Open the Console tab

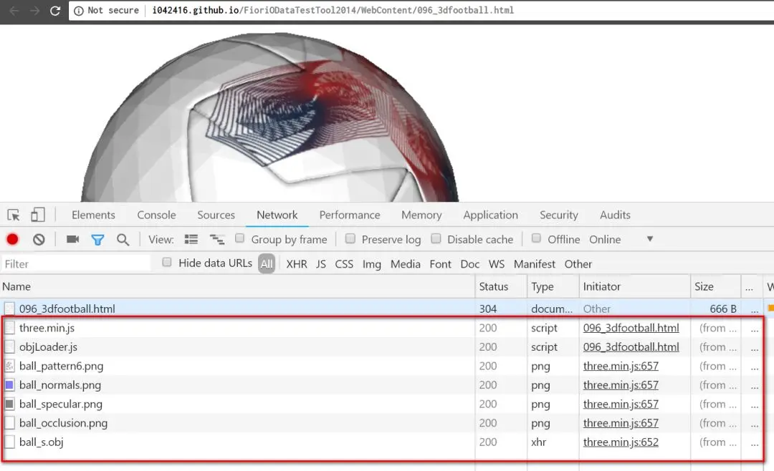(156, 215)
